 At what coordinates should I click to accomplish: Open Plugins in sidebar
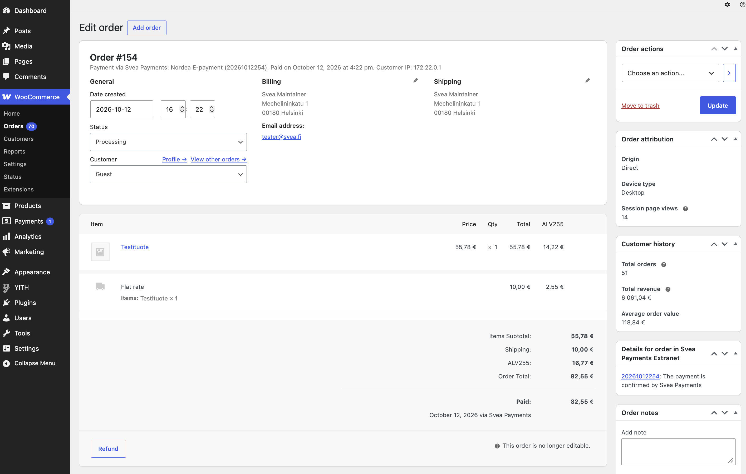(x=35, y=303)
